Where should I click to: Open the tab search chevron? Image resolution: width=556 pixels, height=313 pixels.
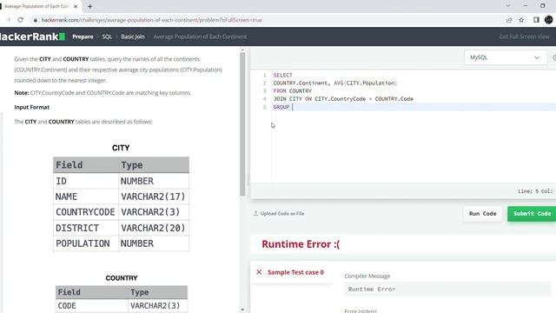(x=508, y=6)
